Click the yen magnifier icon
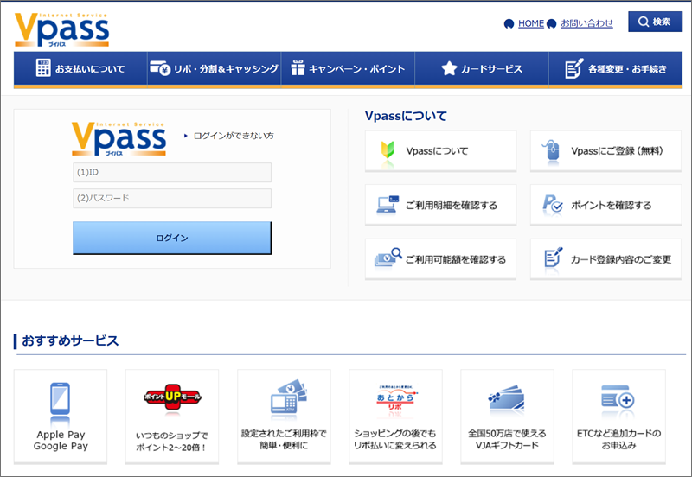 point(388,257)
